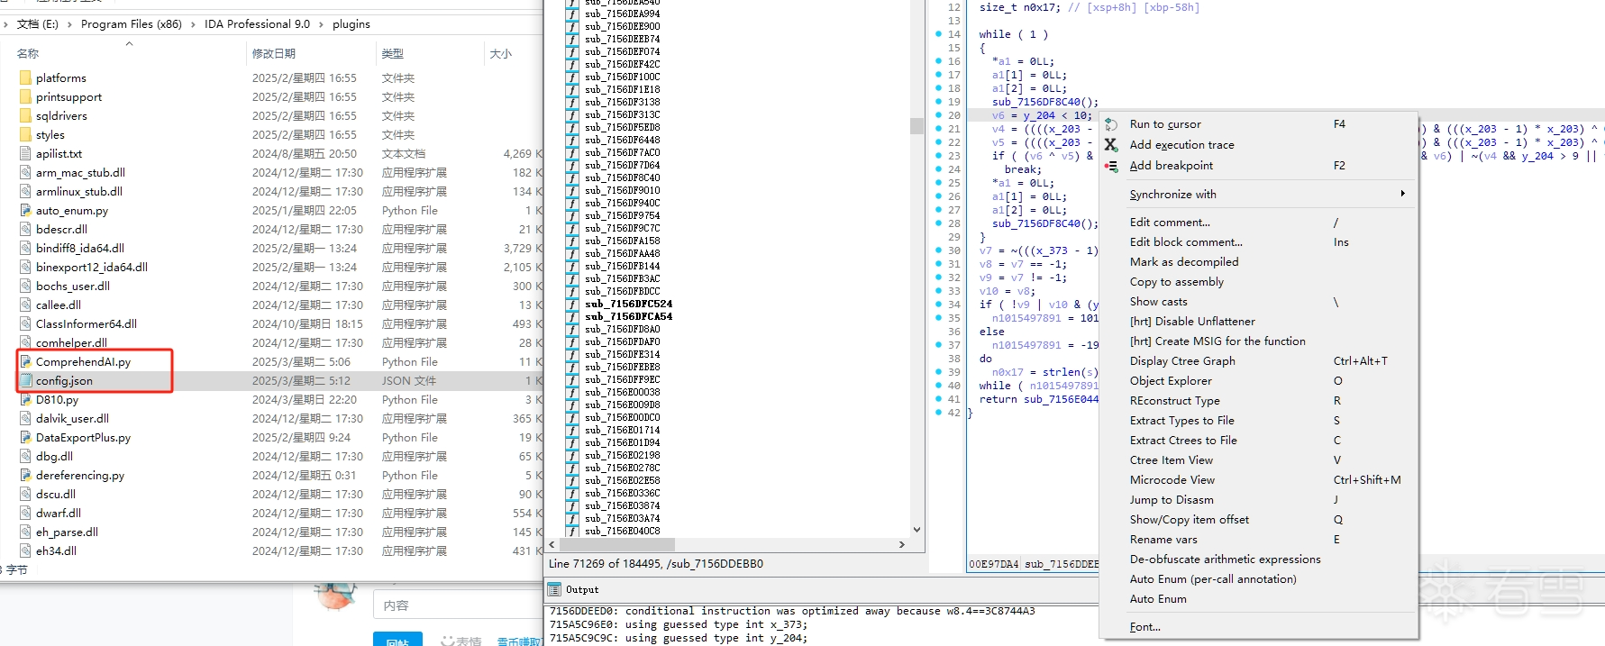Click function icon beside sub_7156DF8C40

tap(571, 178)
